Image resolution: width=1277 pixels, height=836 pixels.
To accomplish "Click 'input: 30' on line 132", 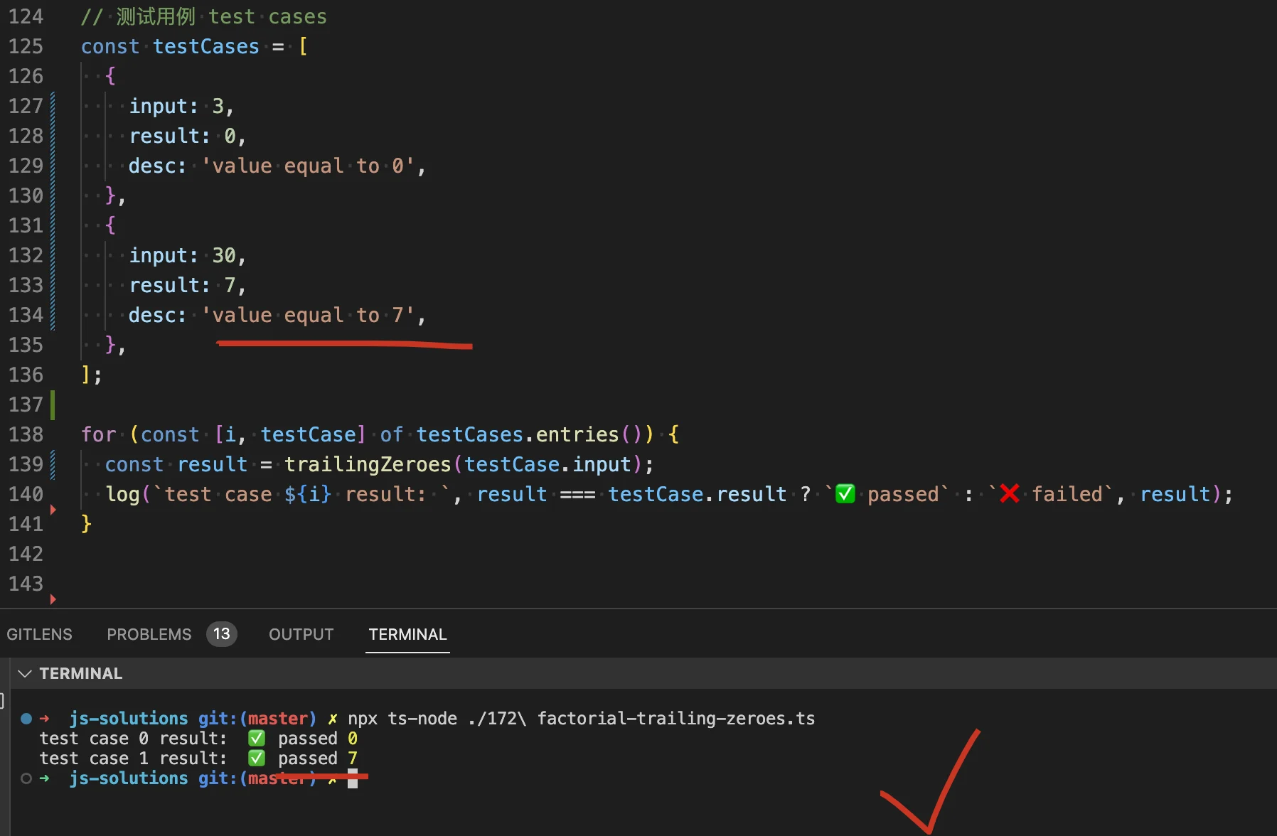I will pos(182,255).
